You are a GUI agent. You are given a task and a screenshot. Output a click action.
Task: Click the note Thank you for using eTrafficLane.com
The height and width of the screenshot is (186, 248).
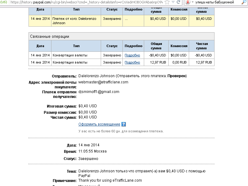click(x=110, y=180)
